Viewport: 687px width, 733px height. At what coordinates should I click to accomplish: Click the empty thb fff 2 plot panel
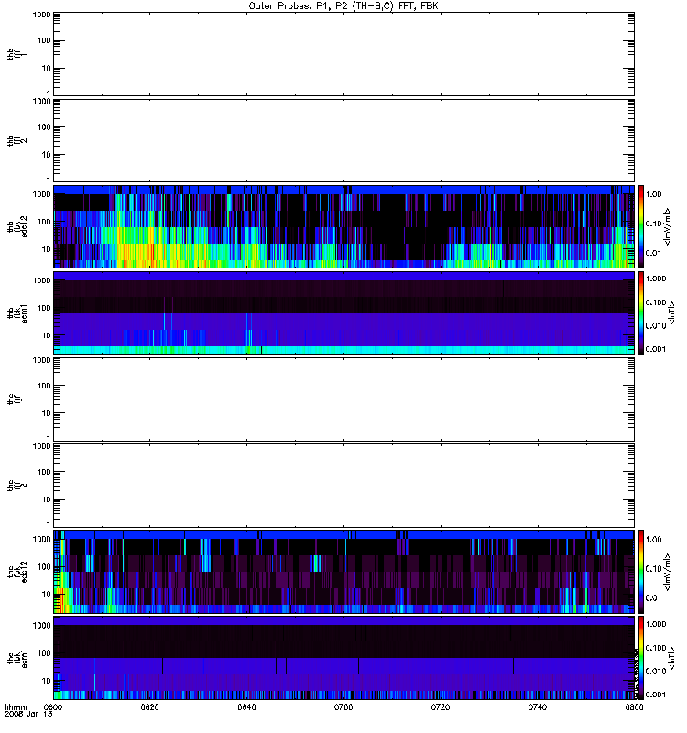[344, 140]
